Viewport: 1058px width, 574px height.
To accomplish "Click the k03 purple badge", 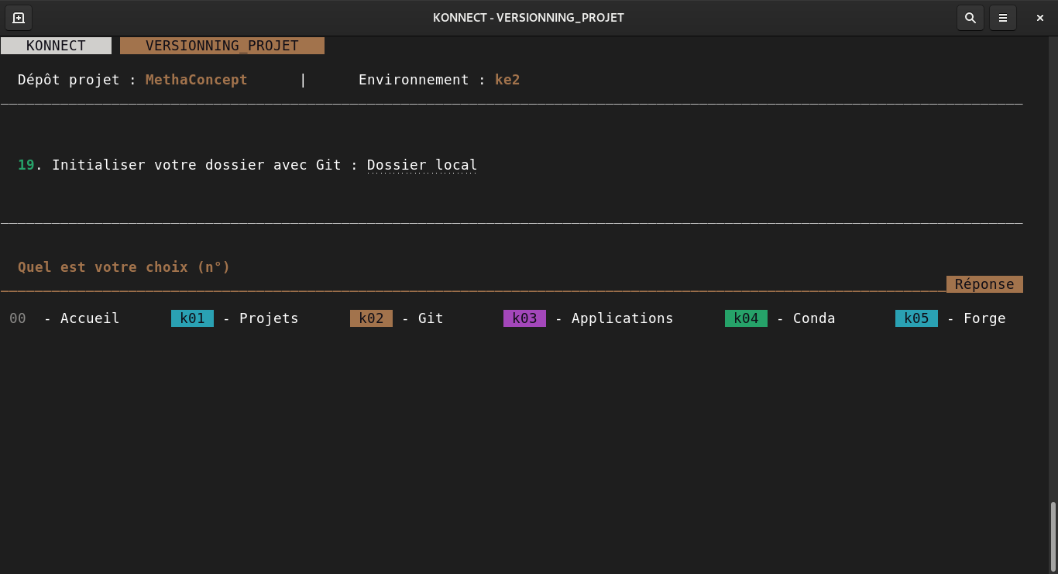I will [524, 318].
